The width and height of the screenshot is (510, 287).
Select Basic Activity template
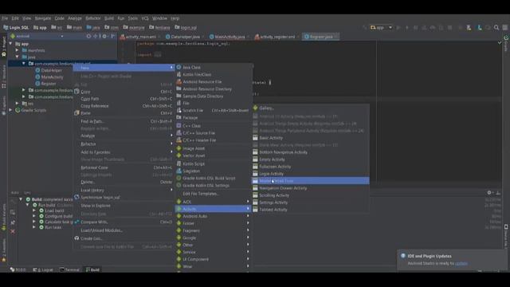point(311,138)
